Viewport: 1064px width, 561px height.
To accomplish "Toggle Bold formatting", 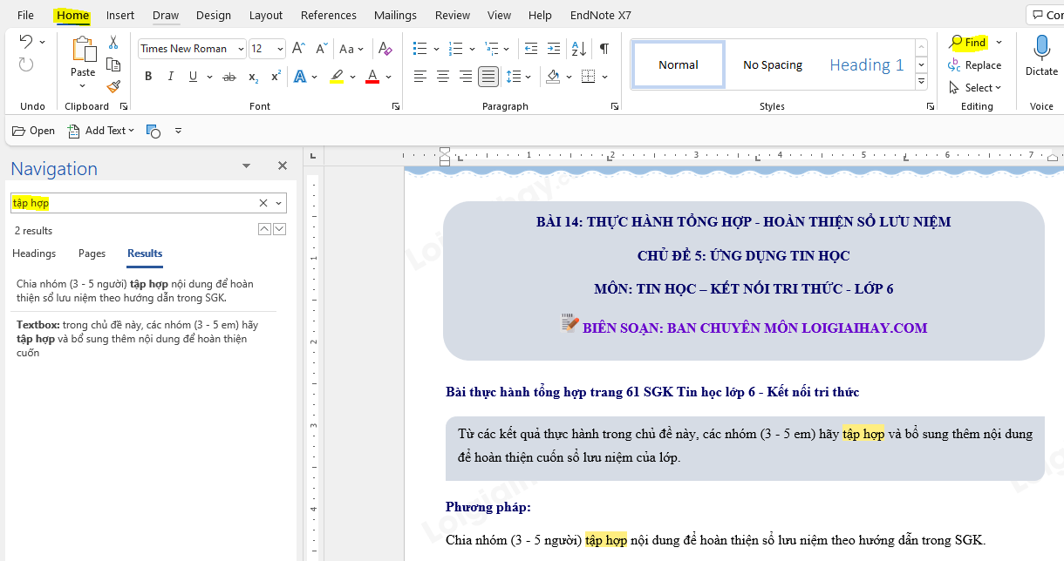I will click(148, 77).
